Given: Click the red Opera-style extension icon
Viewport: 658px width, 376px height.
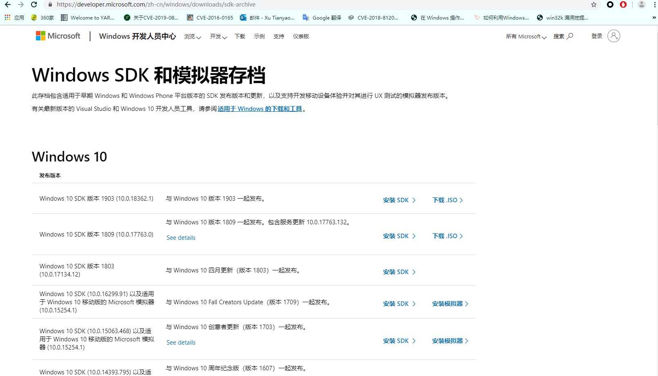Looking at the screenshot, I should tap(623, 4).
